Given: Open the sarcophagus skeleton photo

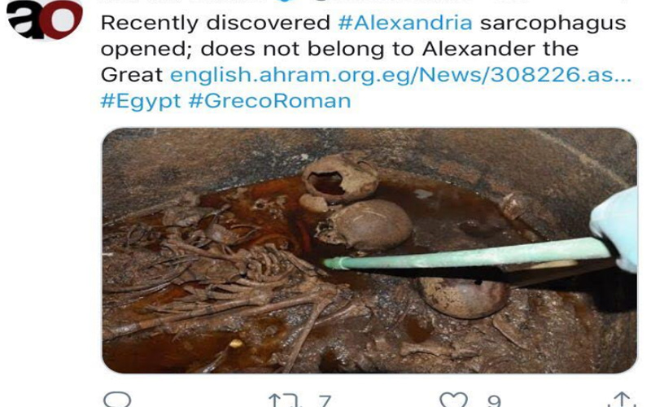Looking at the screenshot, I should [369, 251].
